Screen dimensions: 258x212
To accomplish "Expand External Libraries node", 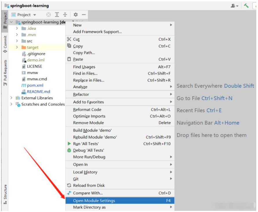I will tap(11, 98).
